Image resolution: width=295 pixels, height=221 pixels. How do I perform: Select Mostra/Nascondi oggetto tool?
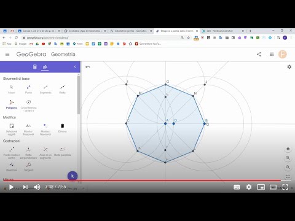click(45, 130)
